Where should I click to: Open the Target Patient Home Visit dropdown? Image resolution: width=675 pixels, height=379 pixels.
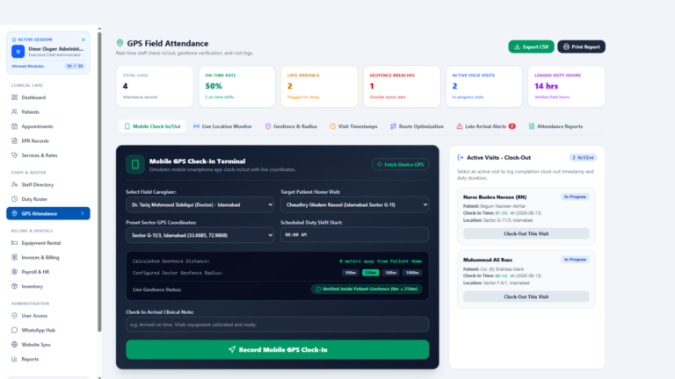pyautogui.click(x=355, y=205)
